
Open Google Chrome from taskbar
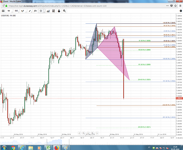[x=13, y=148]
